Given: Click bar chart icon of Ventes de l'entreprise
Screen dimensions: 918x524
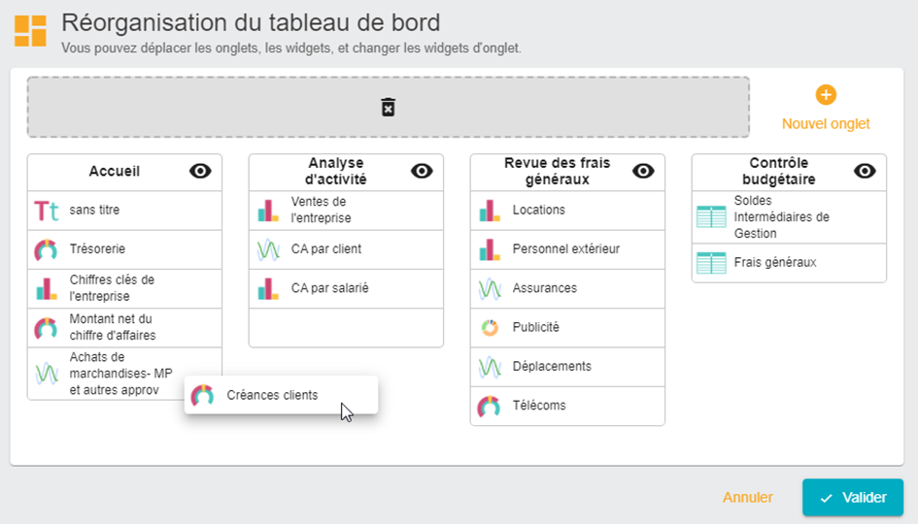Looking at the screenshot, I should pyautogui.click(x=268, y=211).
